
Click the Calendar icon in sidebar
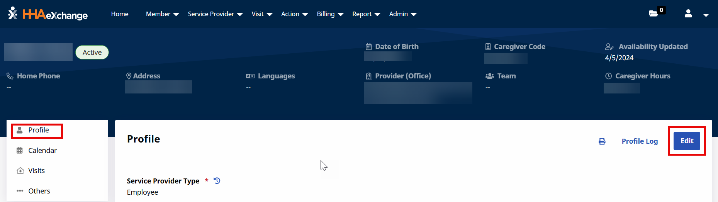coord(20,150)
